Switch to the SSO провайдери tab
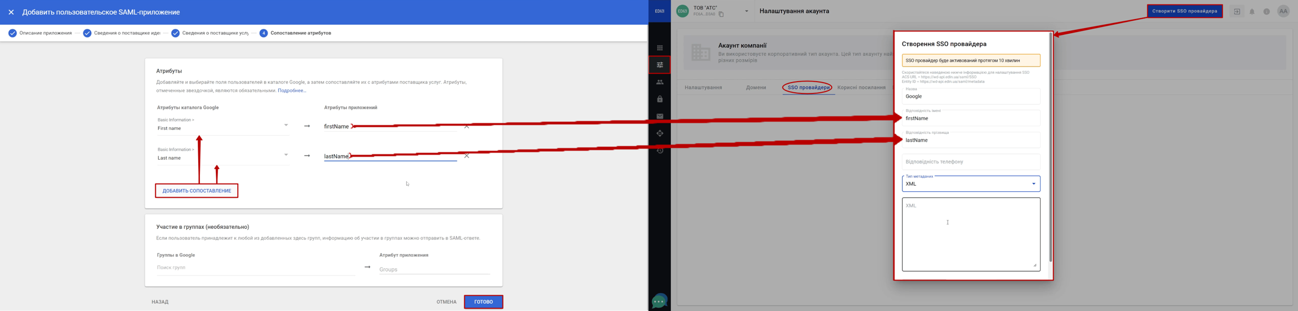The image size is (1298, 311). [x=808, y=88]
